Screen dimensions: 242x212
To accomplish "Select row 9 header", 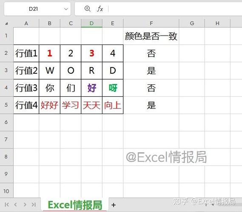I will click(x=6, y=174).
